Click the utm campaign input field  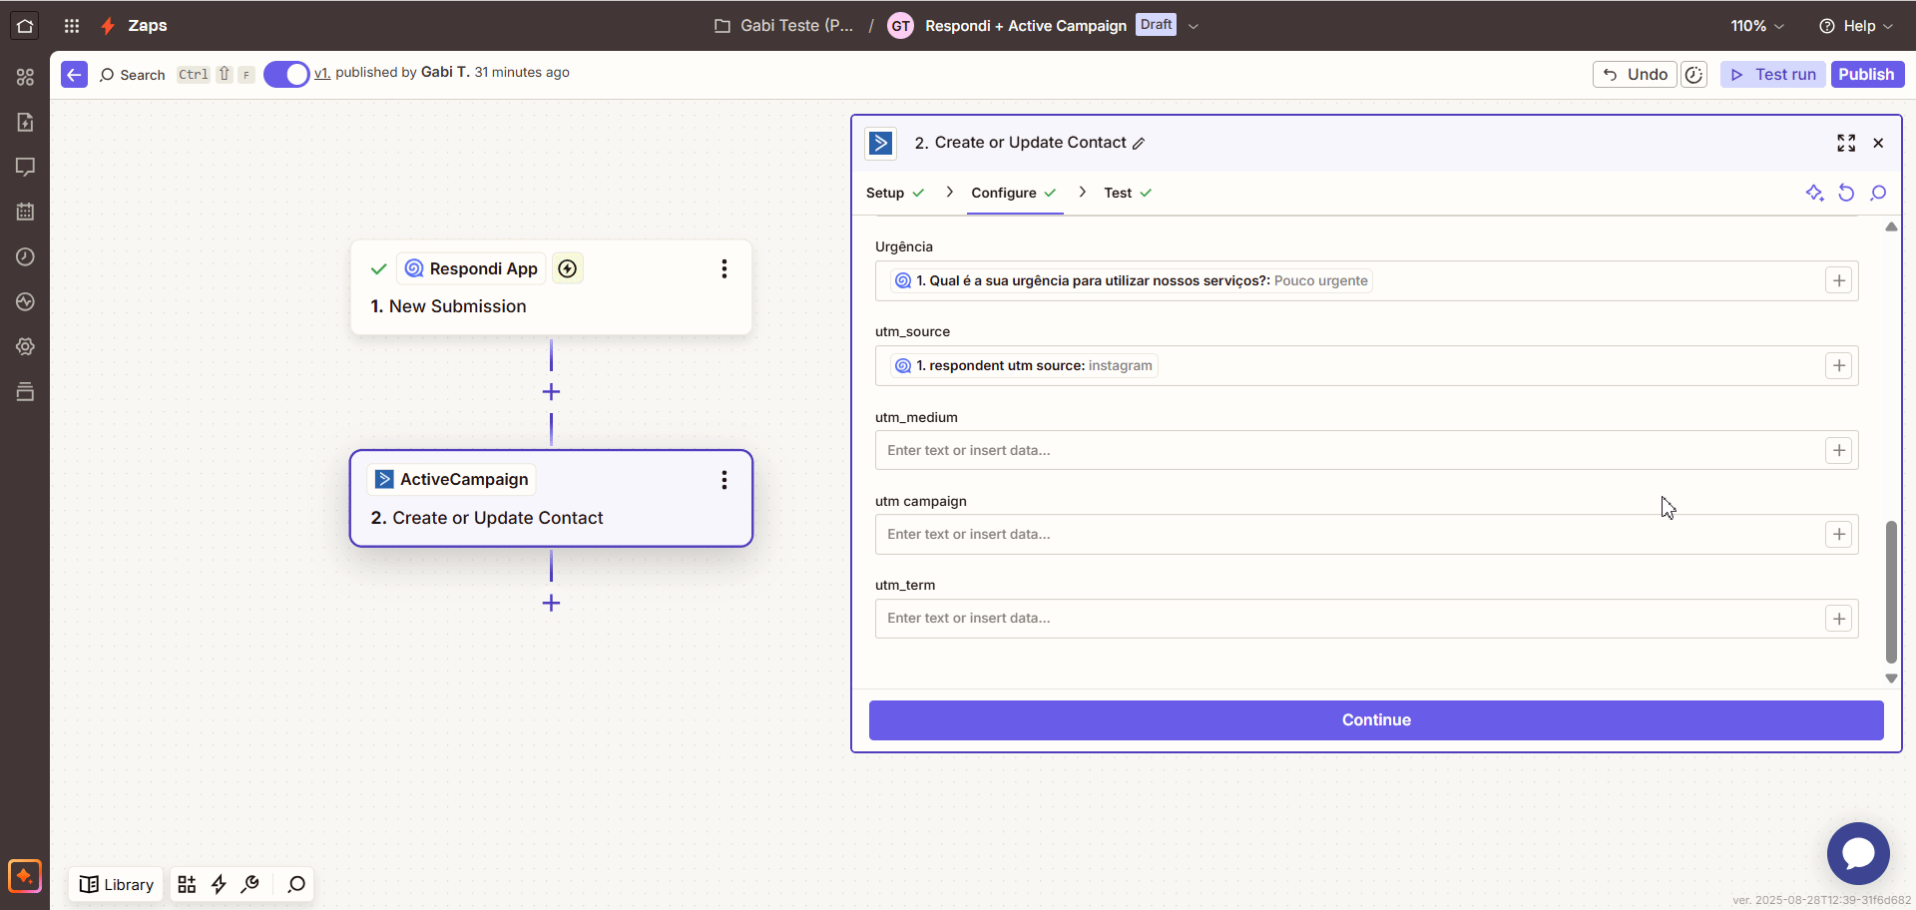tap(1366, 535)
